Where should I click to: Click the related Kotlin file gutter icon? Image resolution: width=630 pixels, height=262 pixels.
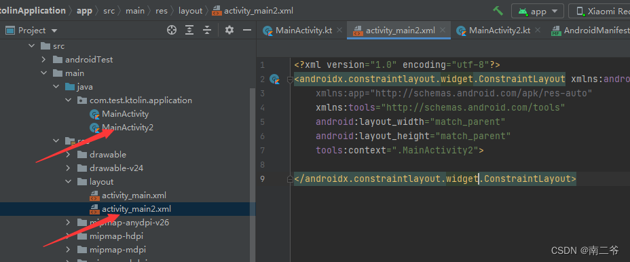[x=274, y=79]
